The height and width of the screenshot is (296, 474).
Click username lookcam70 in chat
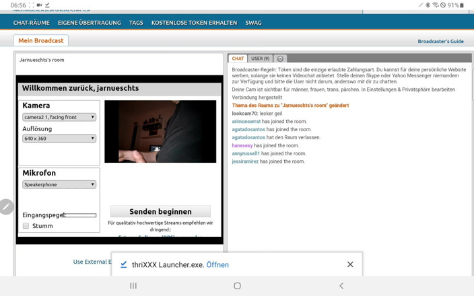(x=244, y=114)
